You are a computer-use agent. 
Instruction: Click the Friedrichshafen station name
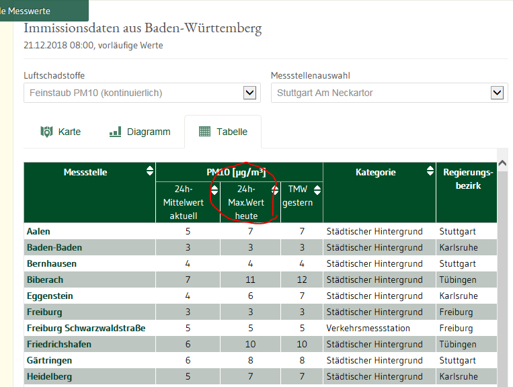(x=59, y=344)
